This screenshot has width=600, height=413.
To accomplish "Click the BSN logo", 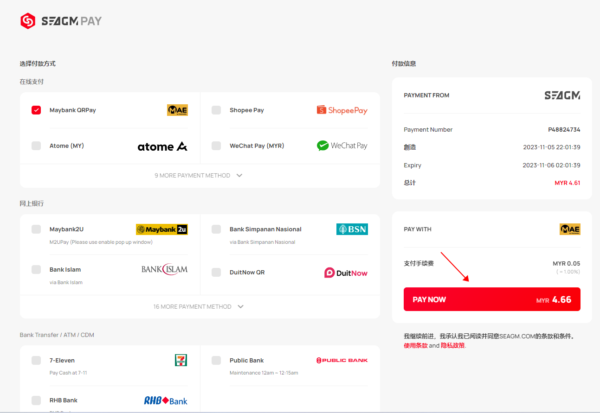I will [352, 229].
